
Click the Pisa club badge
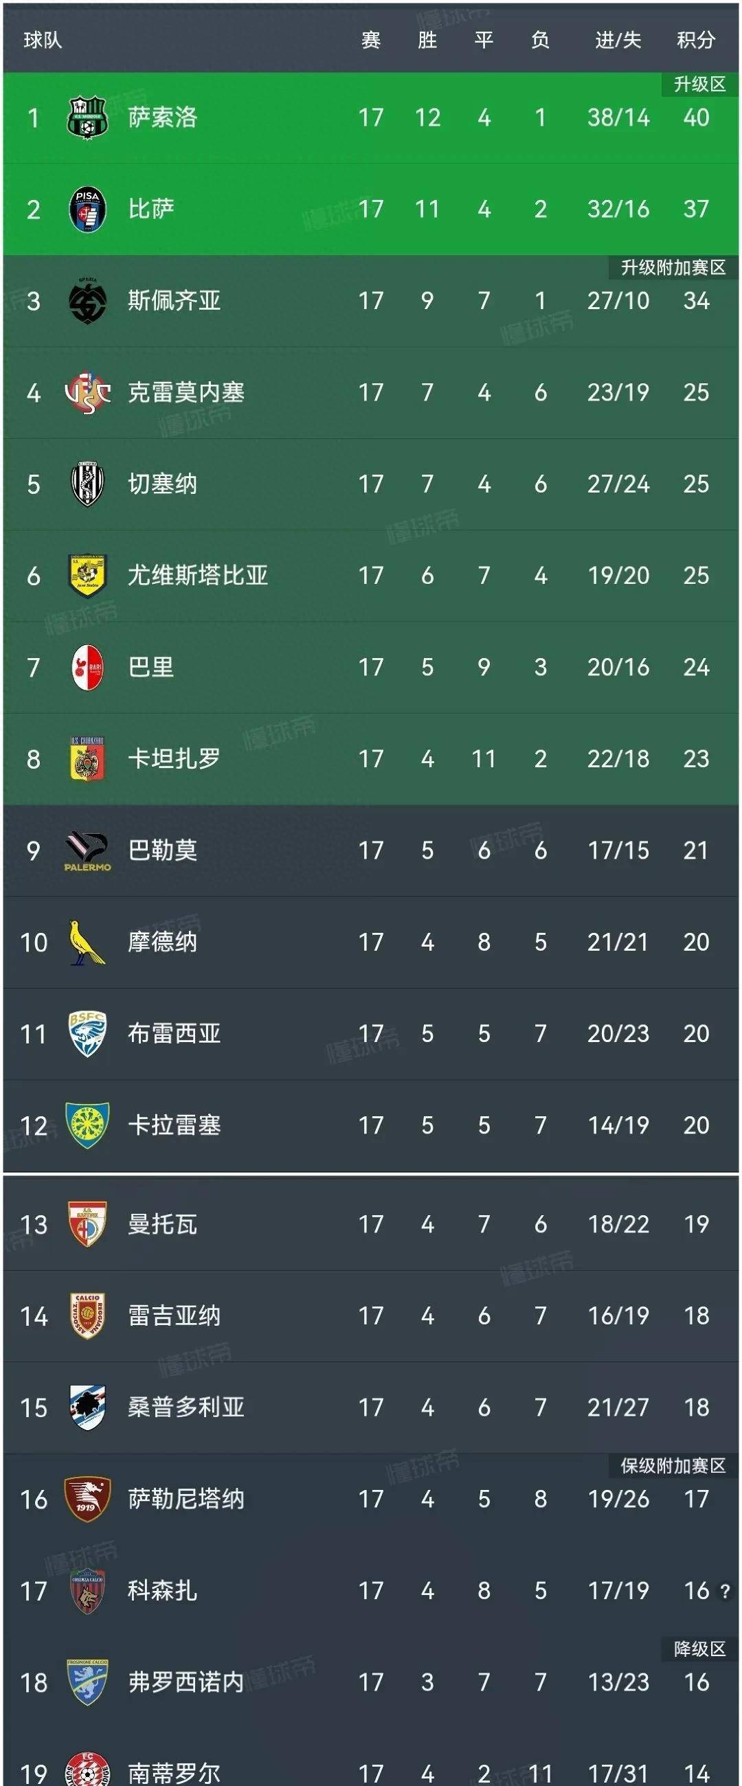[87, 210]
